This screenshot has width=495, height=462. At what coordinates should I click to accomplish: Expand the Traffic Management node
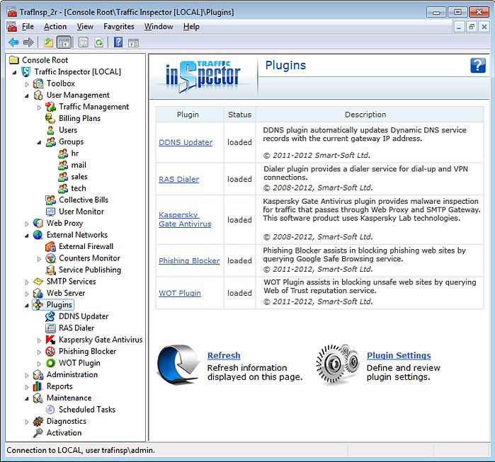coord(39,108)
